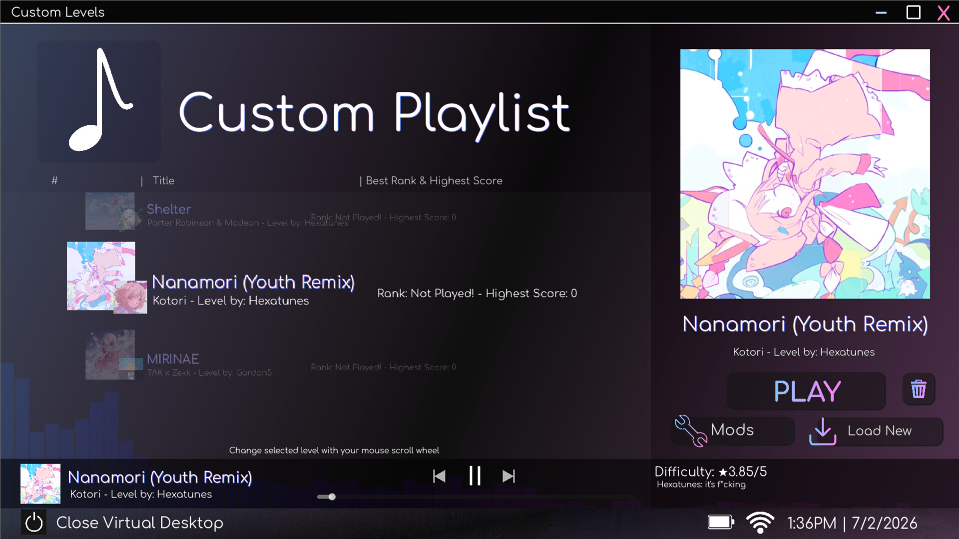This screenshot has height=539, width=959.
Task: Click Nanamori (Youth Remix) title below cover art
Action: [805, 324]
